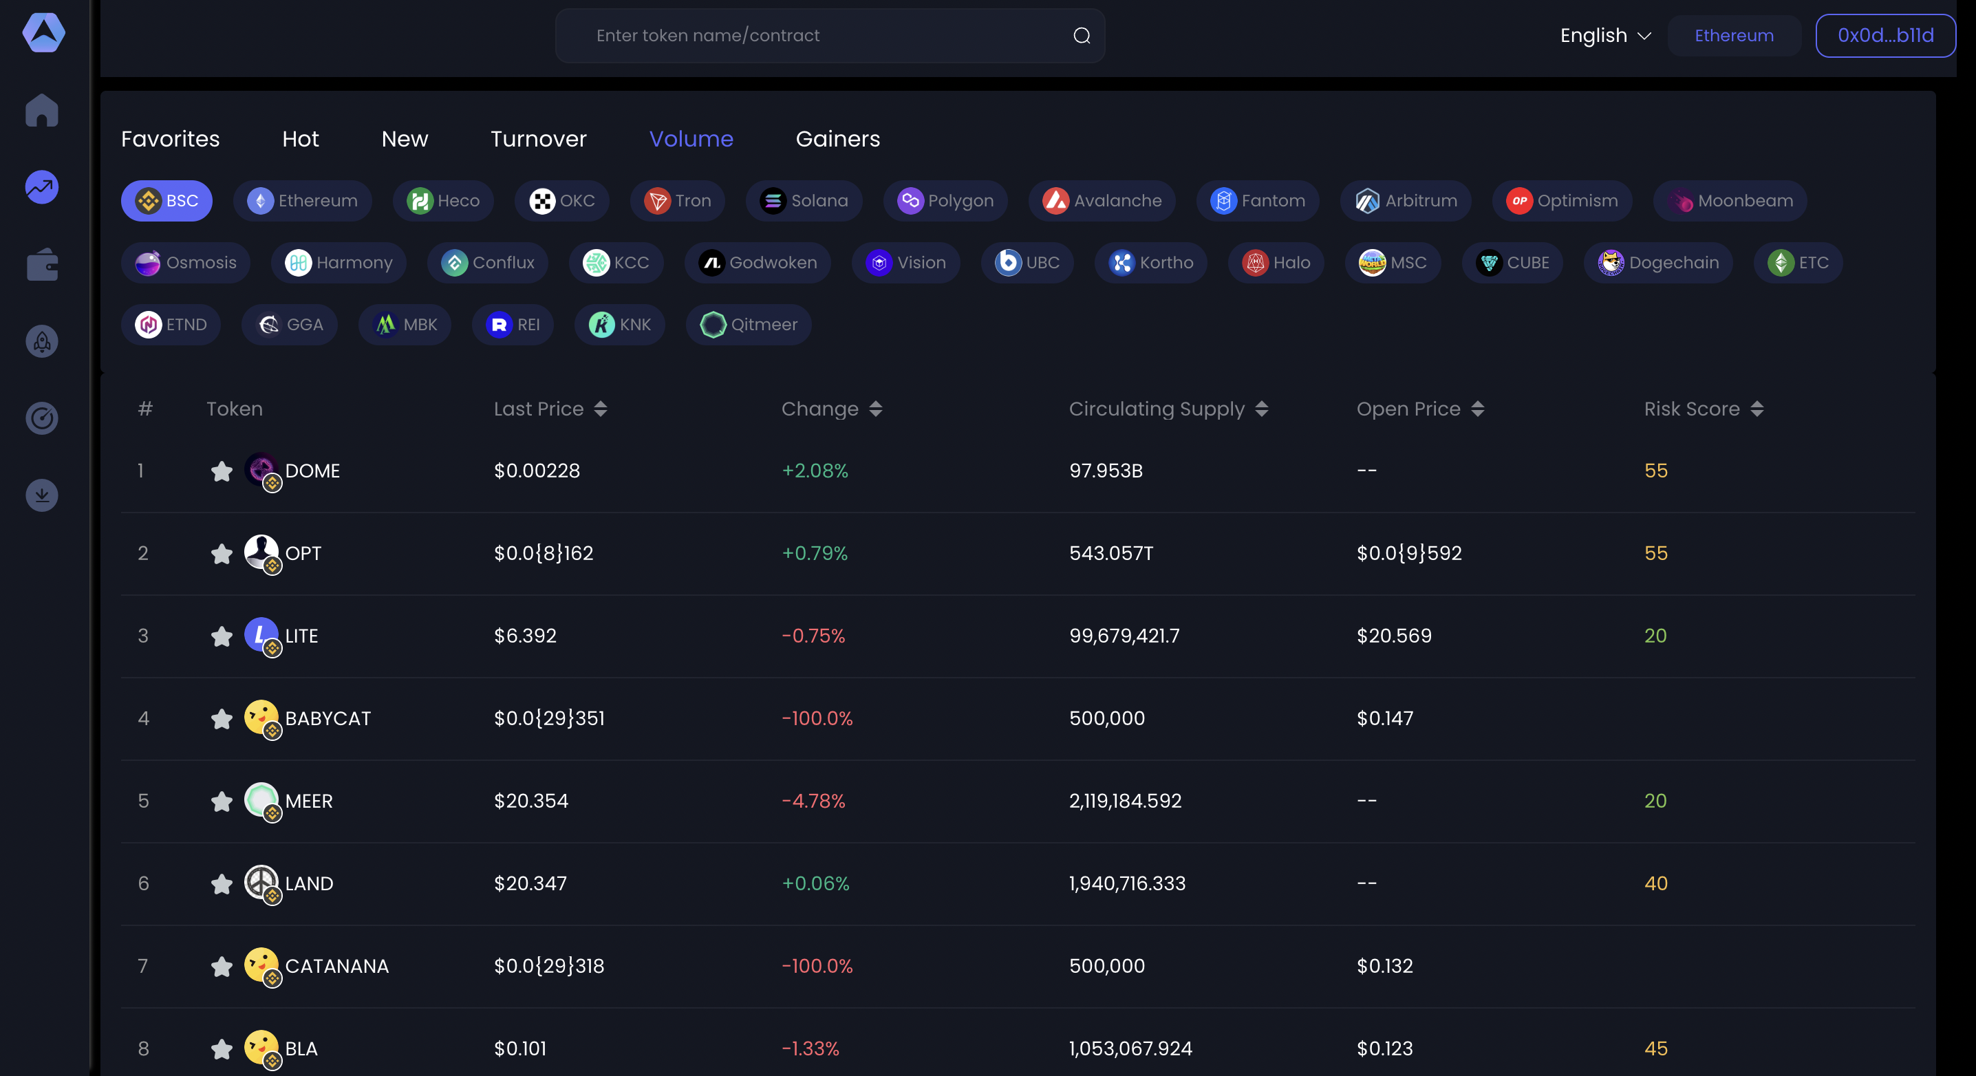Sort by Risk Score column arrows
Screen dimensions: 1976x1076
(1757, 409)
